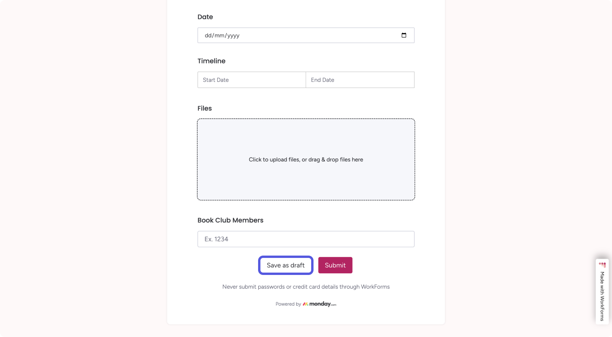Viewport: 612px width, 337px height.
Task: Click the Date field label
Action: (205, 17)
